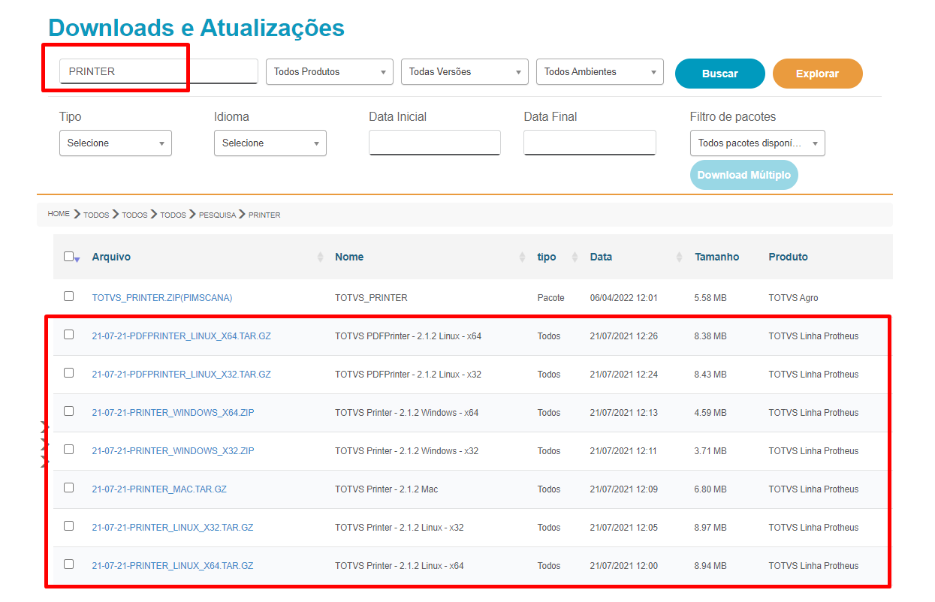
Task: Check the PDFPRINTER_LINUX_X64.TAR.GZ row checkbox
Action: [68, 335]
